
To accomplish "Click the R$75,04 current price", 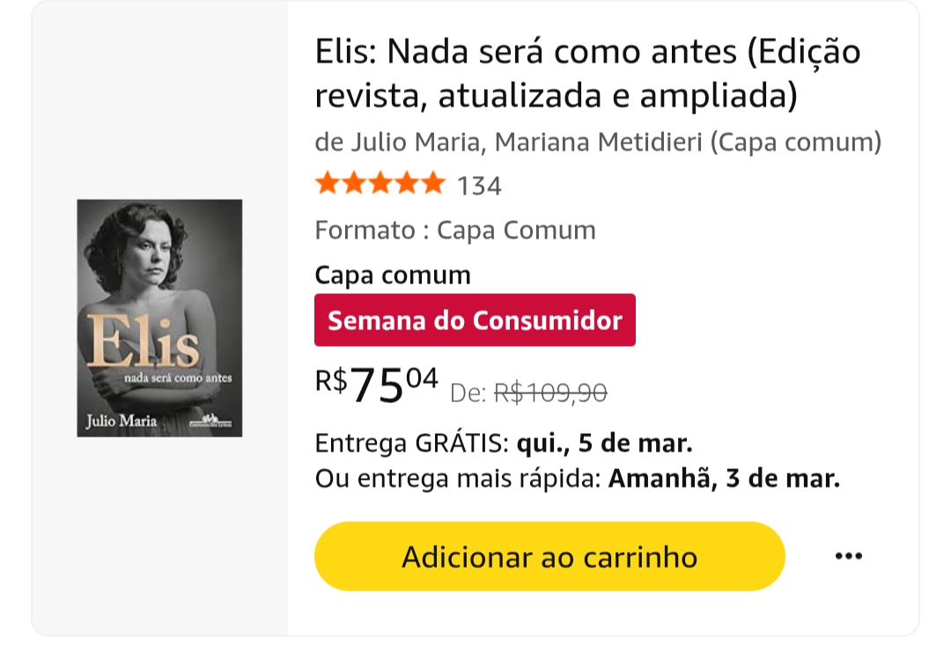I will coord(377,384).
